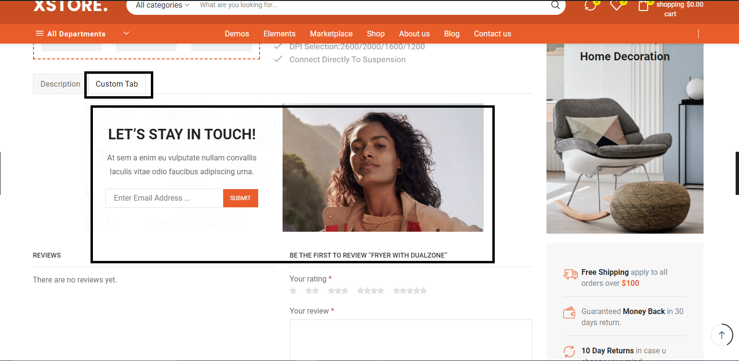Screen dimensions: 739x361
Task: Click the Free Shipping truck icon
Action: point(570,274)
